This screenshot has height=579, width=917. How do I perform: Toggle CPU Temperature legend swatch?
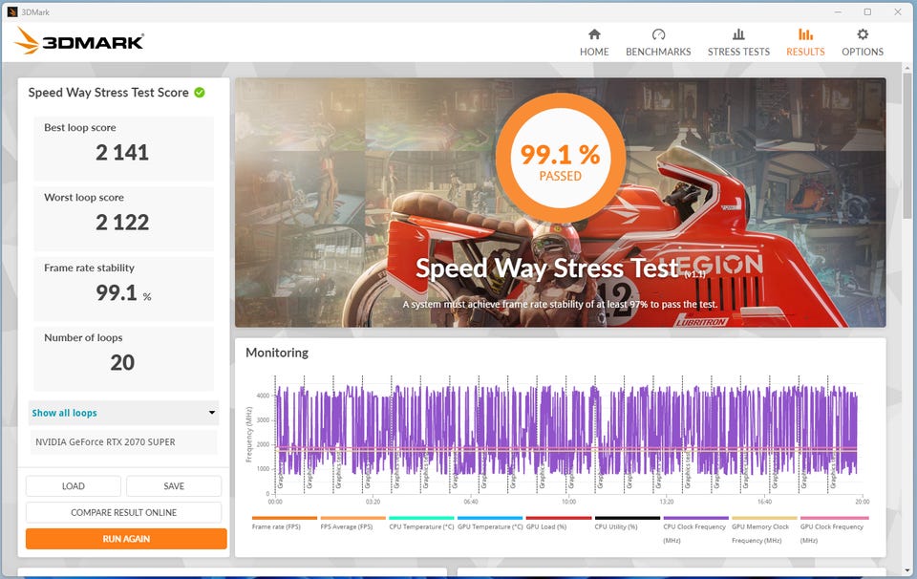(421, 518)
